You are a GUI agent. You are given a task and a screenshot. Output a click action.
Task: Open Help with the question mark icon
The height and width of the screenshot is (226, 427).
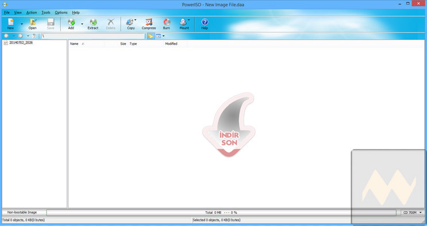[205, 24]
